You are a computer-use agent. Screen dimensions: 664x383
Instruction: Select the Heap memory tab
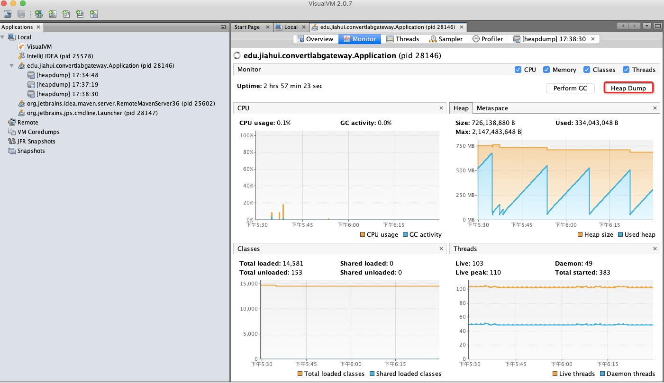(x=461, y=108)
